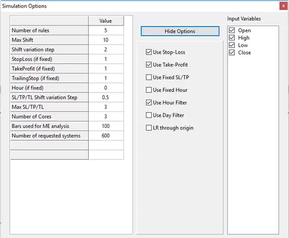The image size is (289, 238).
Task: Click the Number of requested systems value
Action: [x=106, y=136]
